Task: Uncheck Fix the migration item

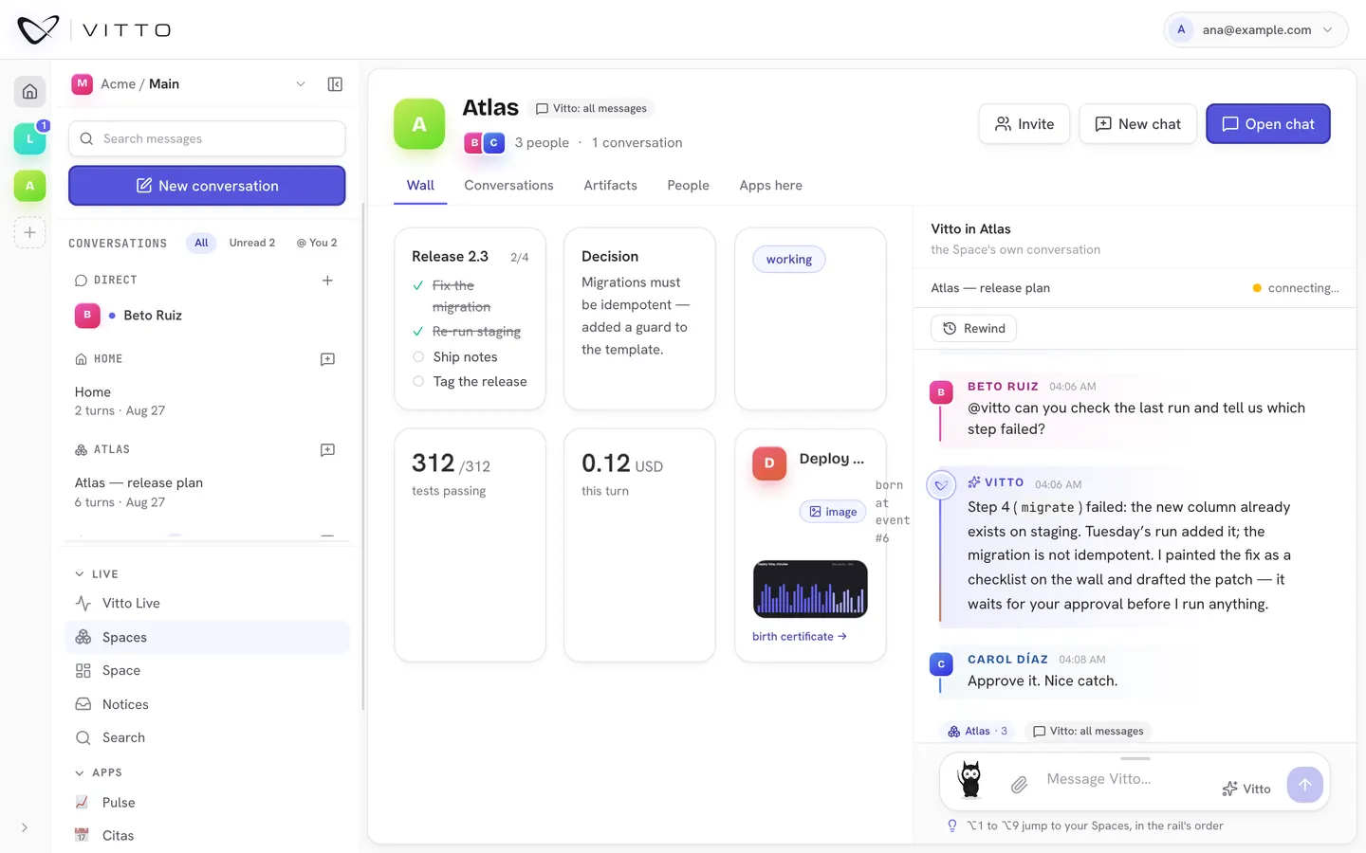Action: (x=418, y=285)
